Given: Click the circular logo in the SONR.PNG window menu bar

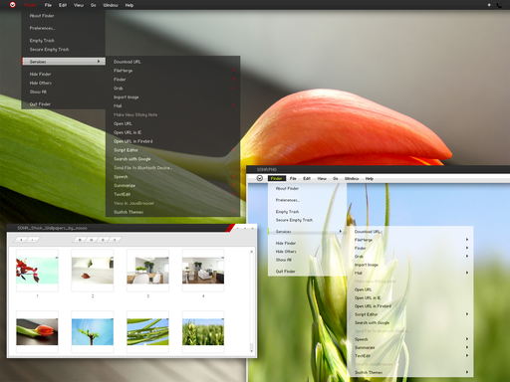Looking at the screenshot, I should click(x=260, y=178).
